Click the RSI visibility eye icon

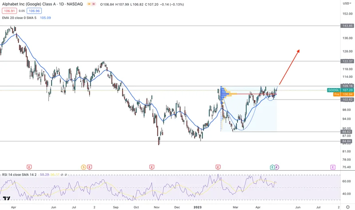point(62,175)
